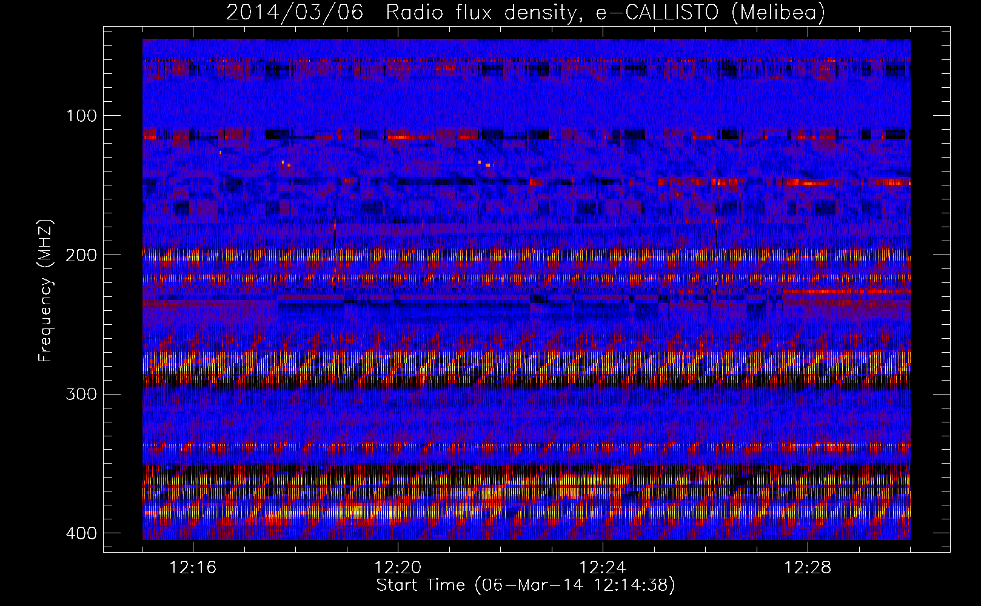Click the 200 frequency tick label
The height and width of the screenshot is (606, 981).
[x=81, y=255]
